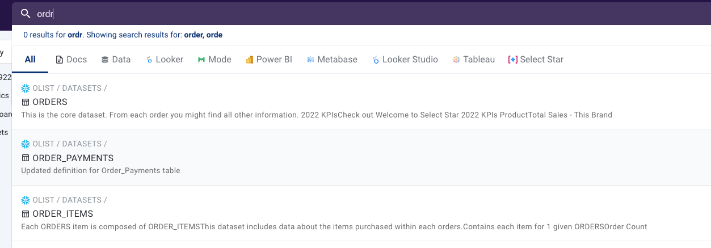Open the Looker results tab
This screenshot has width=711, height=248.
[x=165, y=60]
